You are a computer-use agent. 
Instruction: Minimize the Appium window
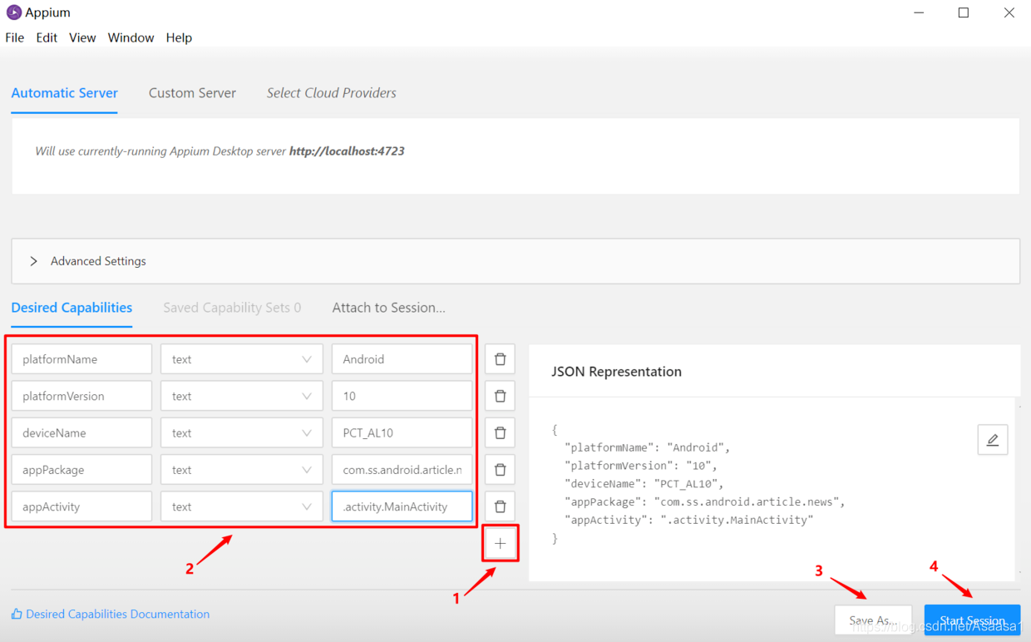[919, 12]
